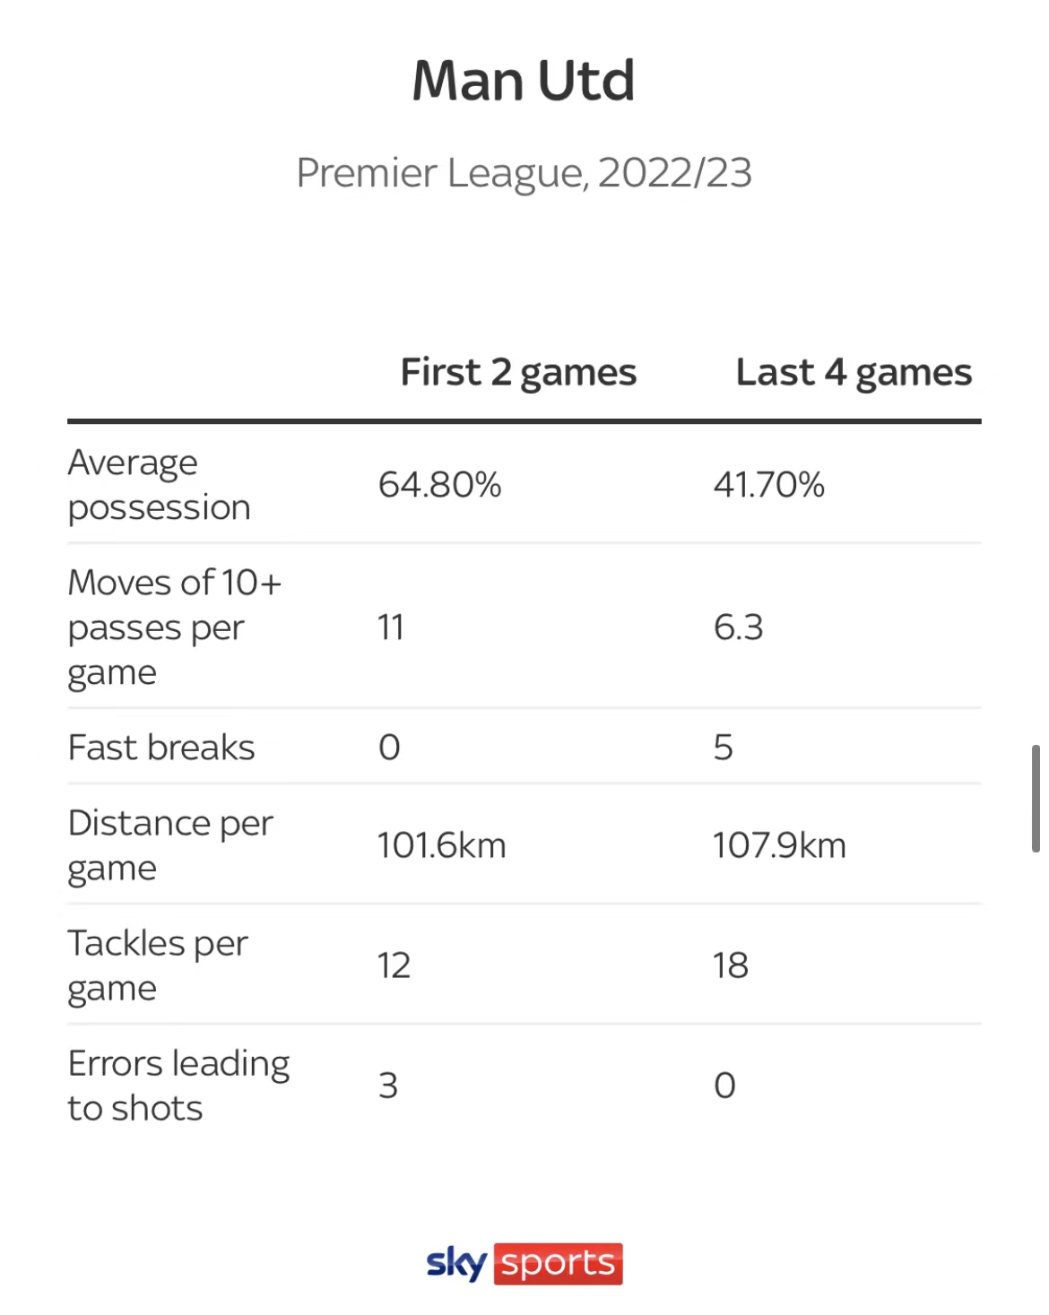The height and width of the screenshot is (1315, 1049).
Task: Click the Premier League, 2022/23 subtitle
Action: [x=524, y=173]
